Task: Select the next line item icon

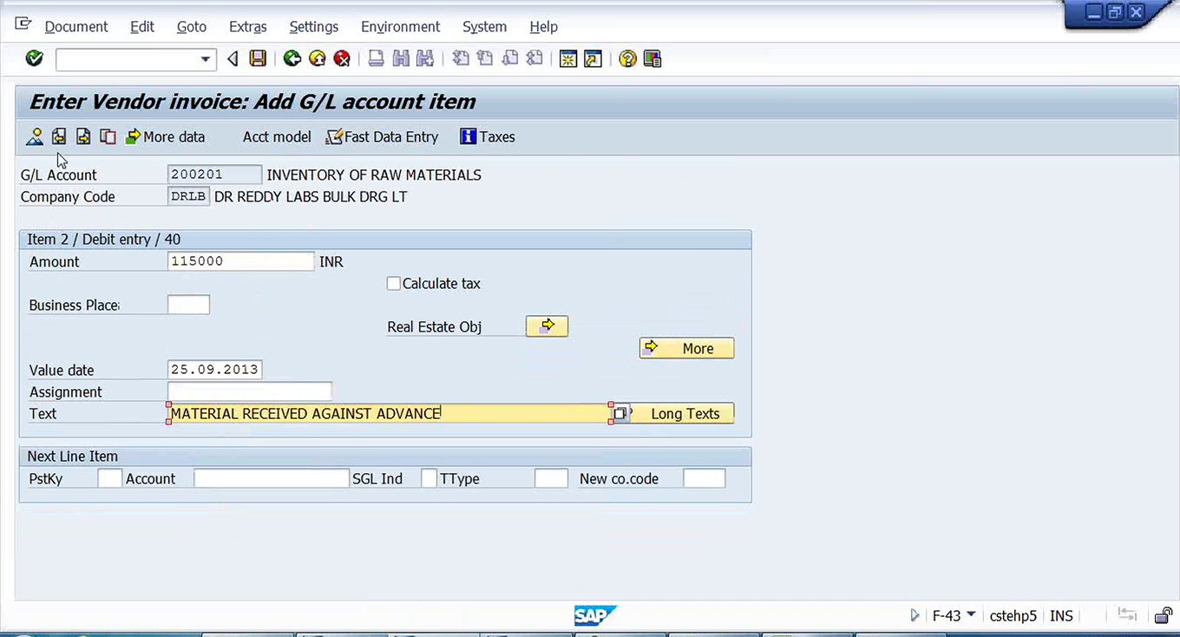Action: pos(83,136)
